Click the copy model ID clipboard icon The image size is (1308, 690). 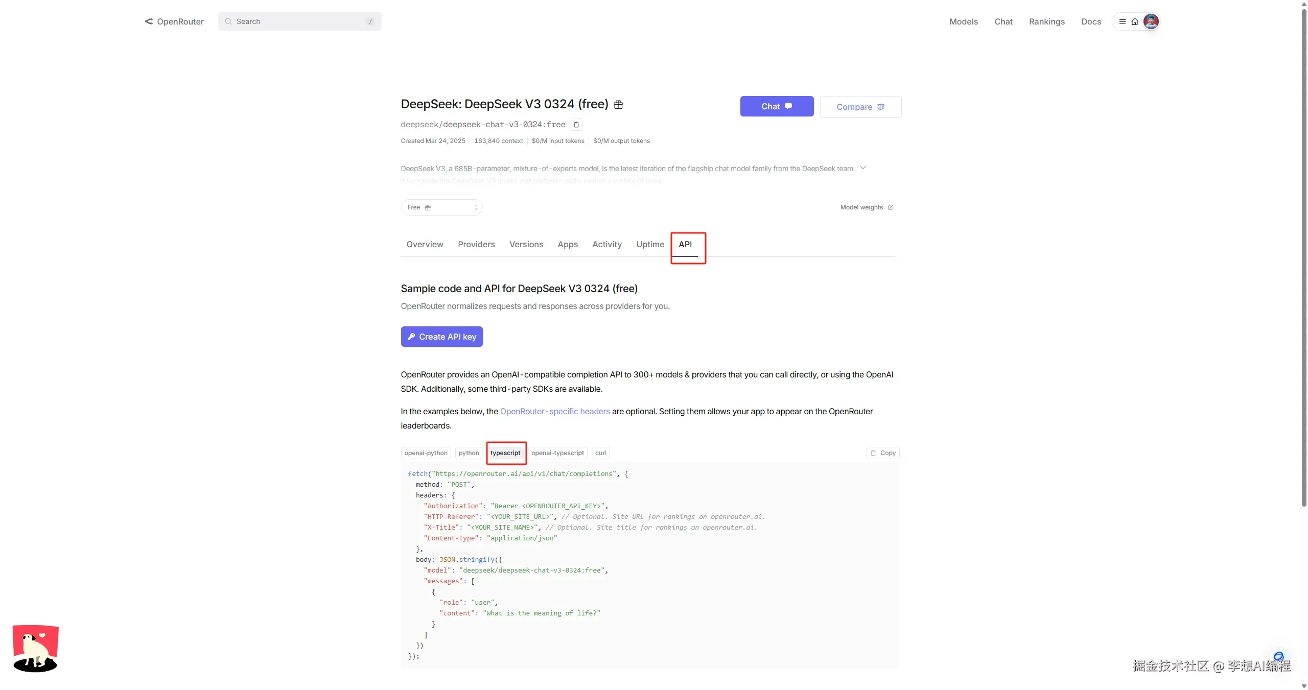point(576,125)
